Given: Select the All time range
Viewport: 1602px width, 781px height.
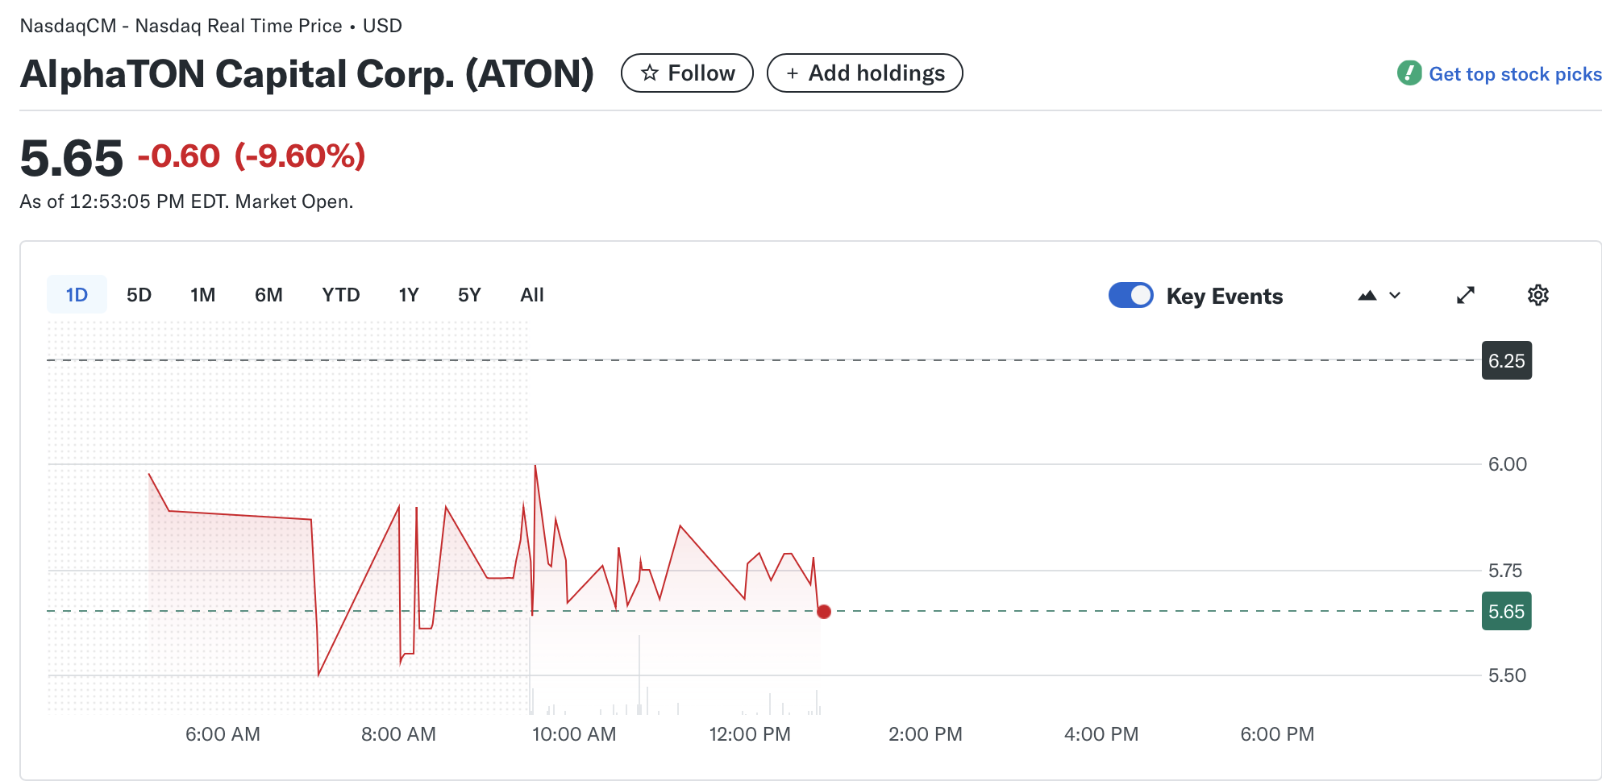Looking at the screenshot, I should [531, 295].
